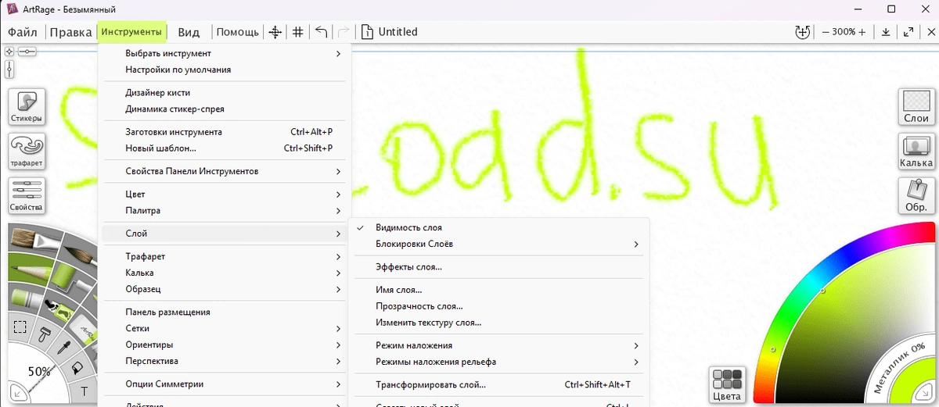Select the fill bucket tool
This screenshot has width=939, height=407.
point(77,367)
